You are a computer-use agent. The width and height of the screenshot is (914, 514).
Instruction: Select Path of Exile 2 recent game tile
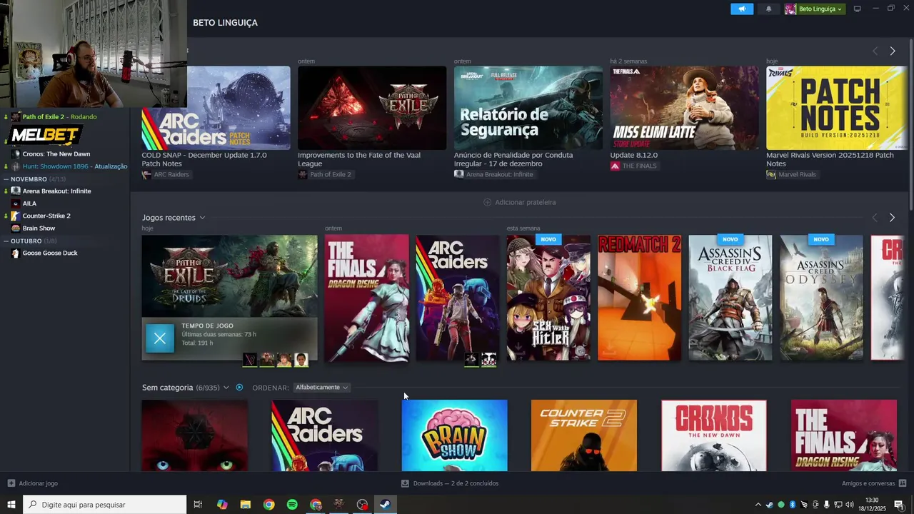coord(229,276)
